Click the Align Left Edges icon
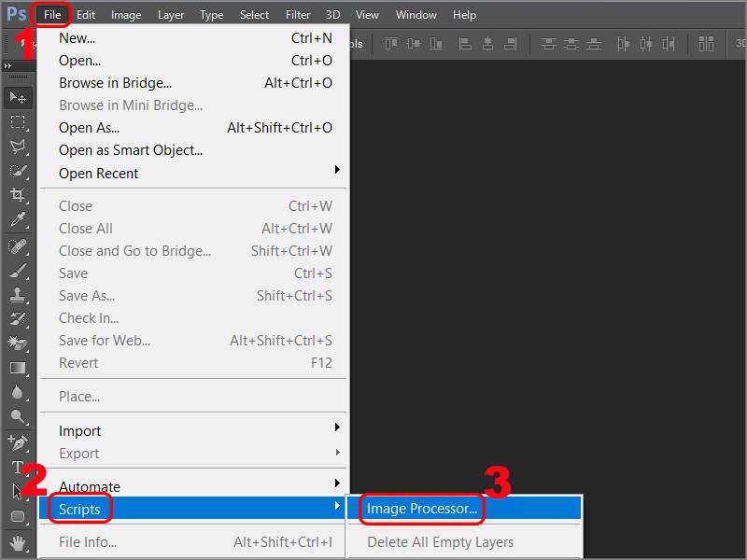 465,44
